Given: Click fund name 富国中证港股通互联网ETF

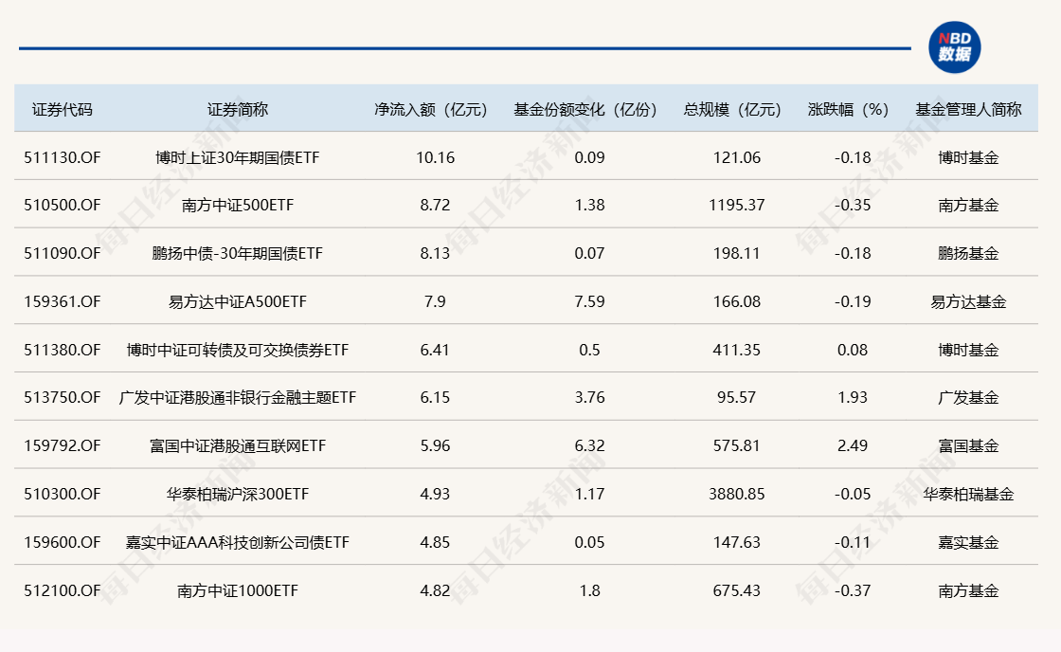Looking at the screenshot, I should [x=238, y=445].
